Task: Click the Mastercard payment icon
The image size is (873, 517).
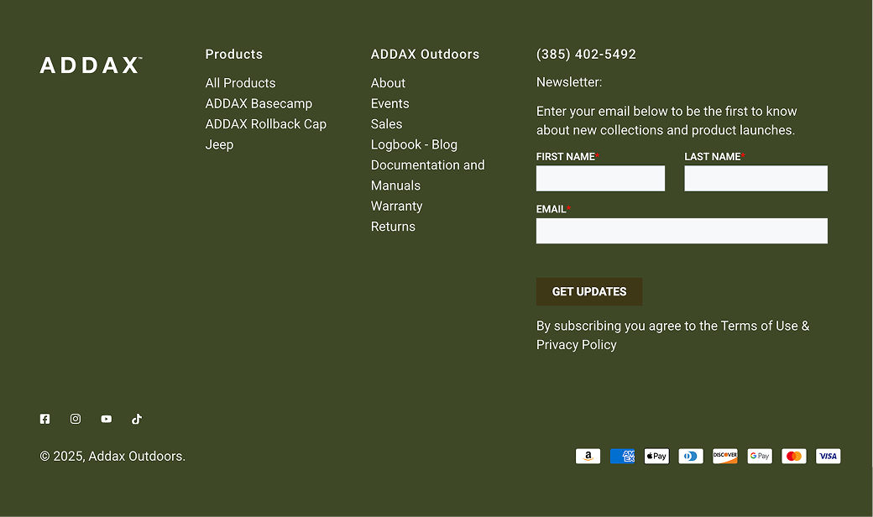Action: (x=794, y=457)
